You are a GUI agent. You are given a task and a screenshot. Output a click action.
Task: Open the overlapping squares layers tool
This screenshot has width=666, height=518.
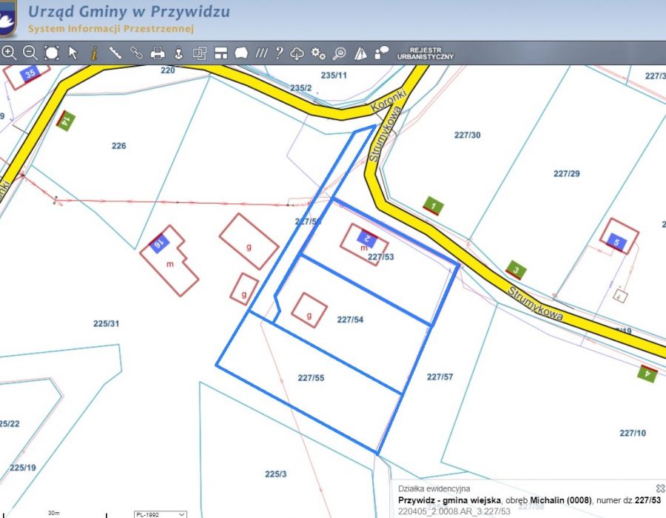[200, 53]
